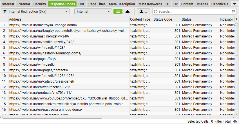
Task: Select the ru/nastroyka-umnogo-doma URL
Action: pos(45,53)
